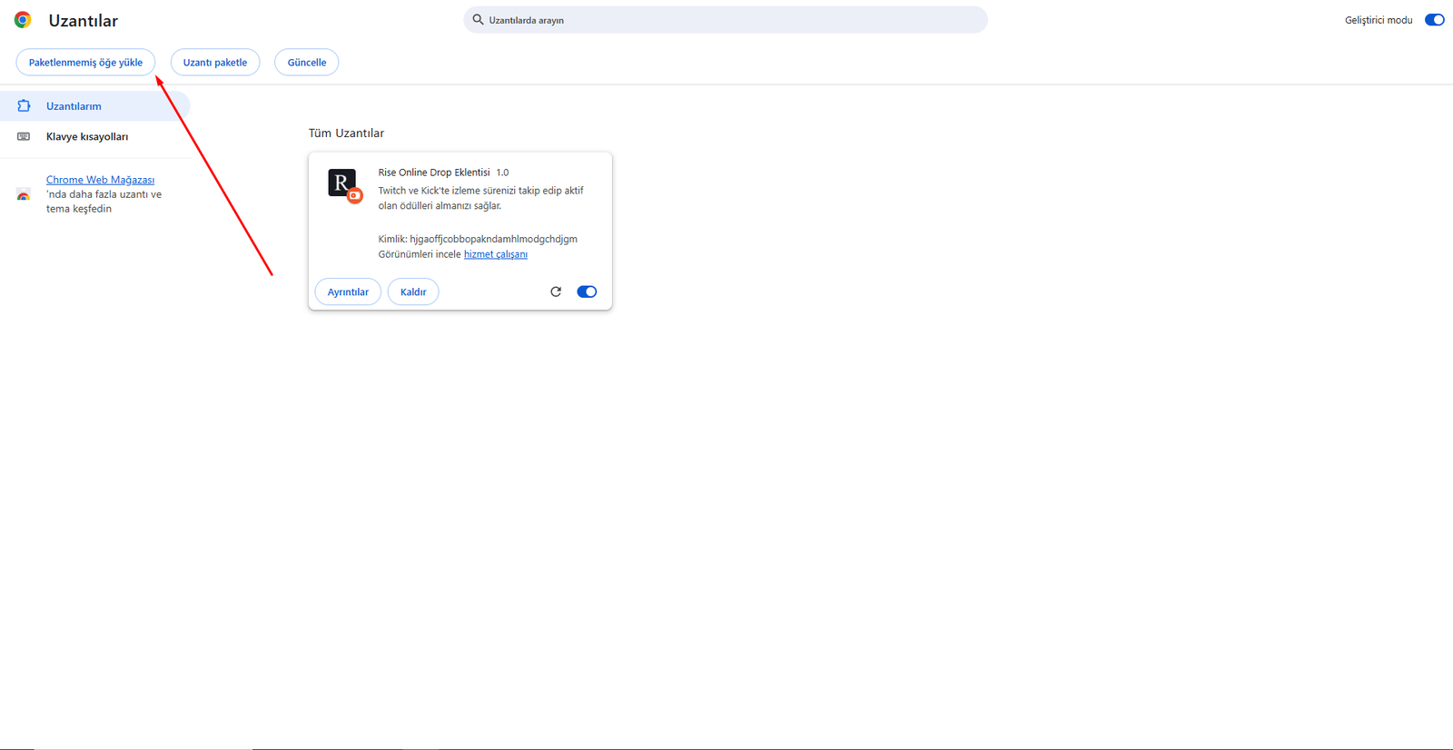Click the keyboard icon beside Klavye kısayolları
This screenshot has width=1453, height=750.
(x=24, y=137)
